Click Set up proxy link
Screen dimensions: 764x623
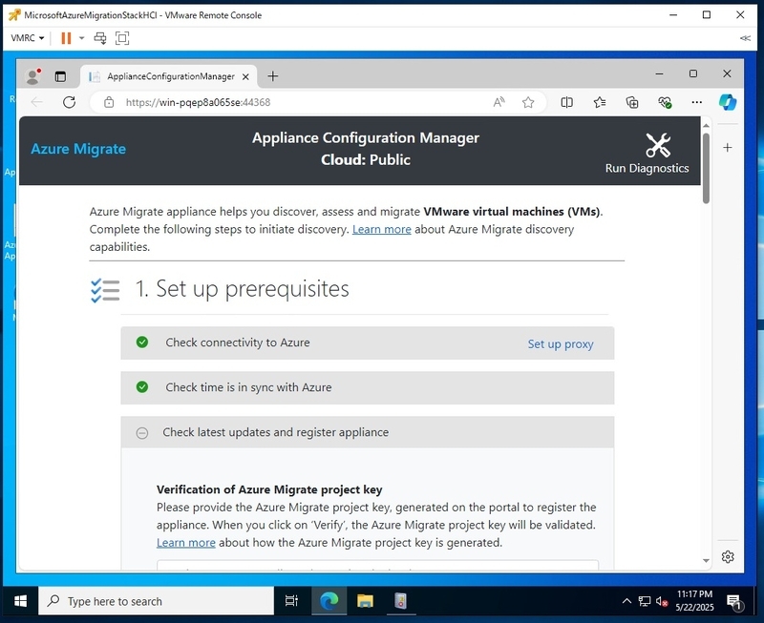click(561, 344)
